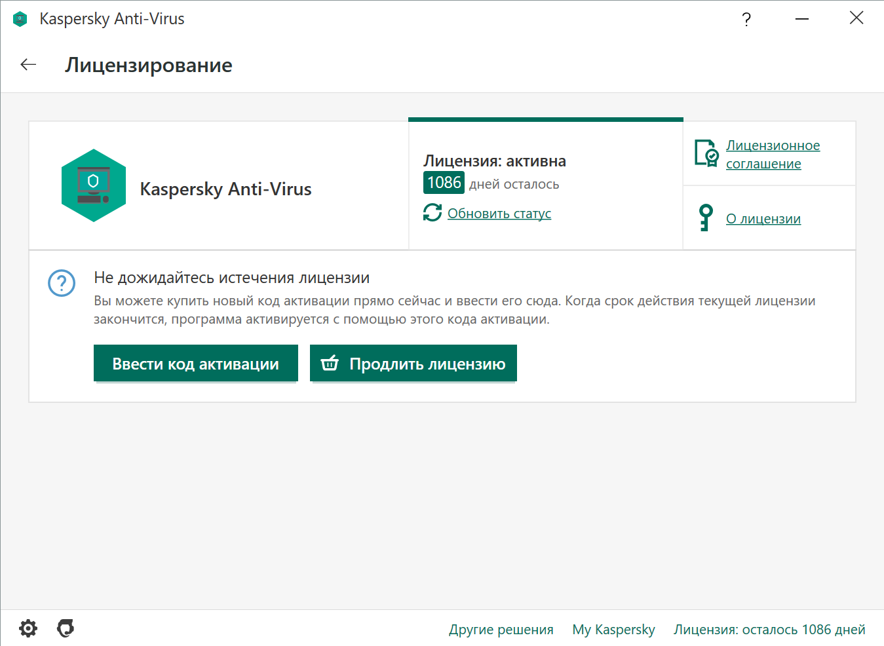
Task: Click the 1086 days remaining badge
Action: (x=444, y=183)
